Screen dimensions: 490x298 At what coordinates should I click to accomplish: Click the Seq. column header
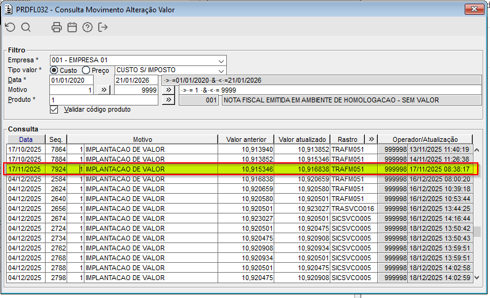tap(56, 139)
